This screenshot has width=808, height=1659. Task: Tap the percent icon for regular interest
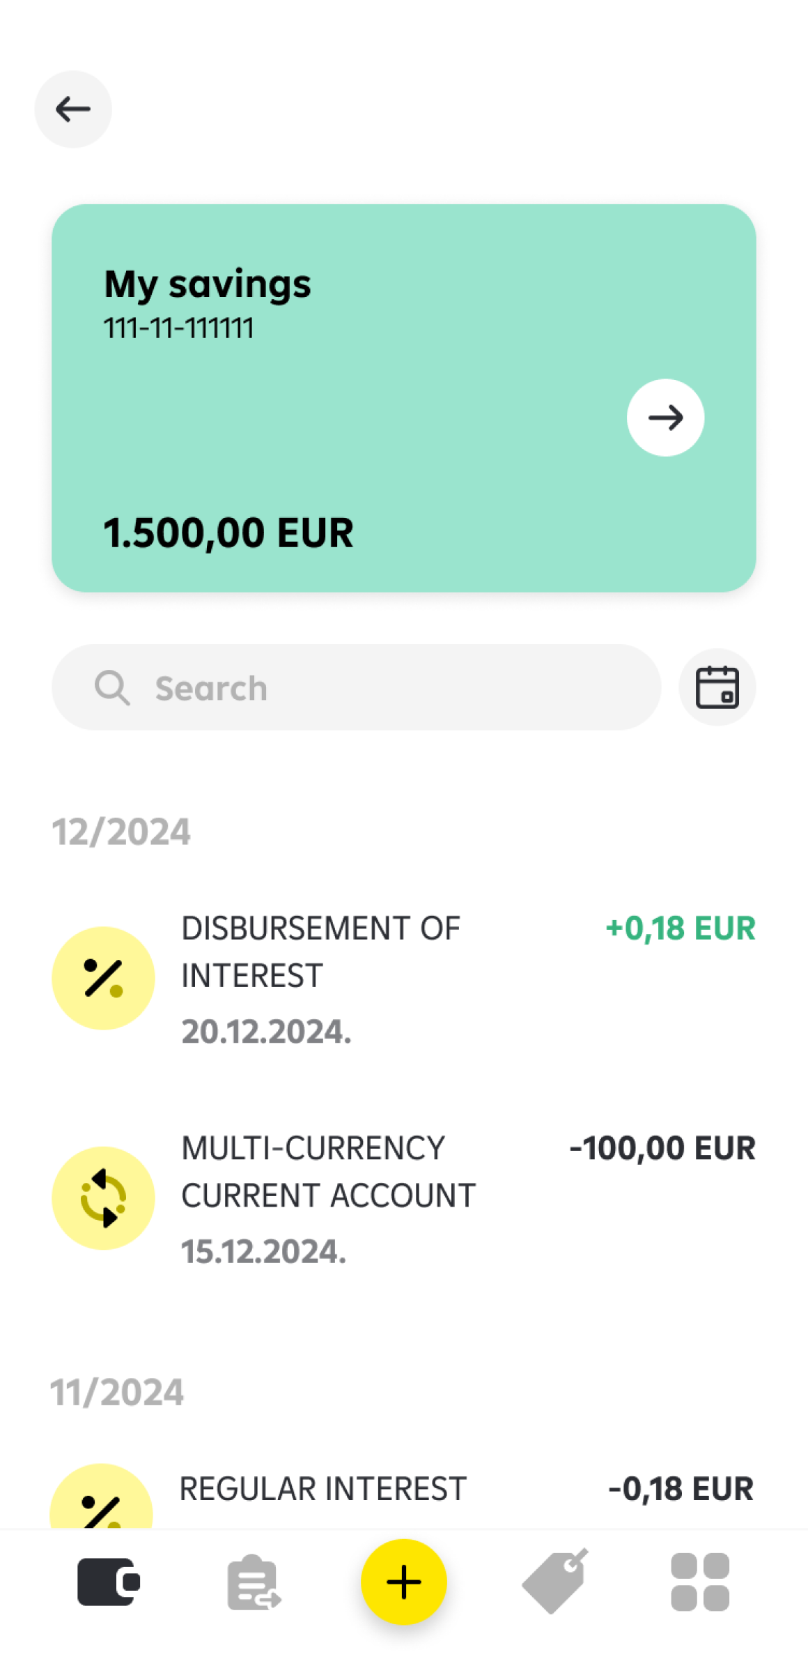tap(102, 1506)
